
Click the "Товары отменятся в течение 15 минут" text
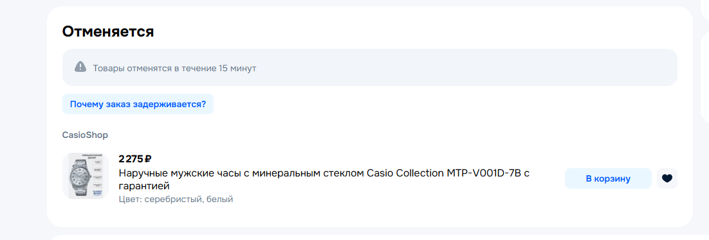pos(174,69)
